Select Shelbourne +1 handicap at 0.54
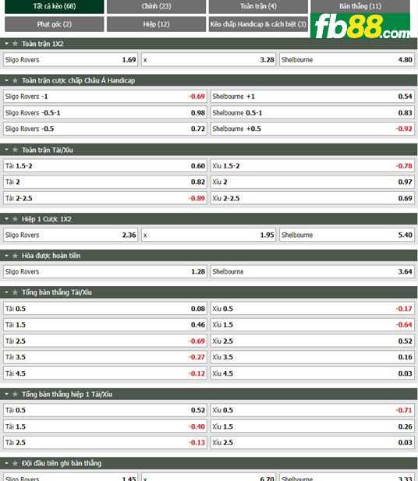Image resolution: width=418 pixels, height=481 pixels. 313,97
